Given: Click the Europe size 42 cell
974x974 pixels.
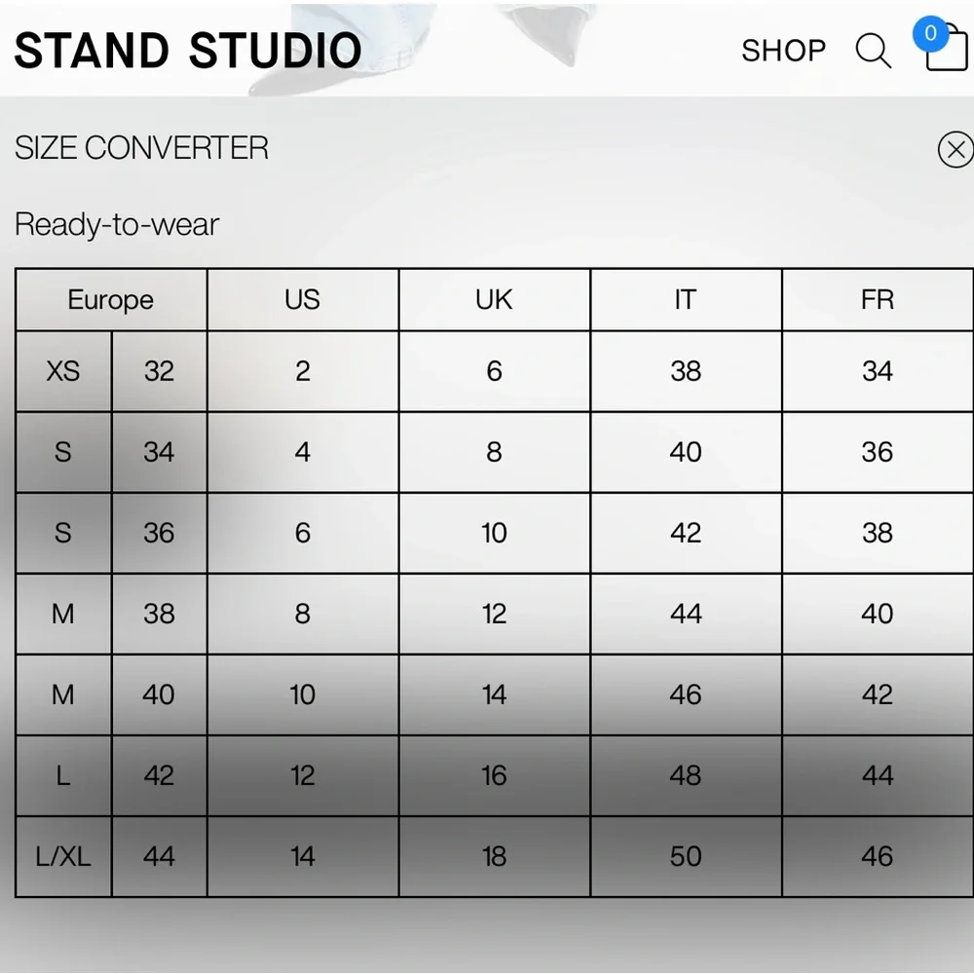Looking at the screenshot, I should point(159,776).
